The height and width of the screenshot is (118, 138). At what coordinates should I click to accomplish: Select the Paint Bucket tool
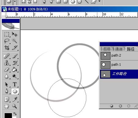click(14, 69)
